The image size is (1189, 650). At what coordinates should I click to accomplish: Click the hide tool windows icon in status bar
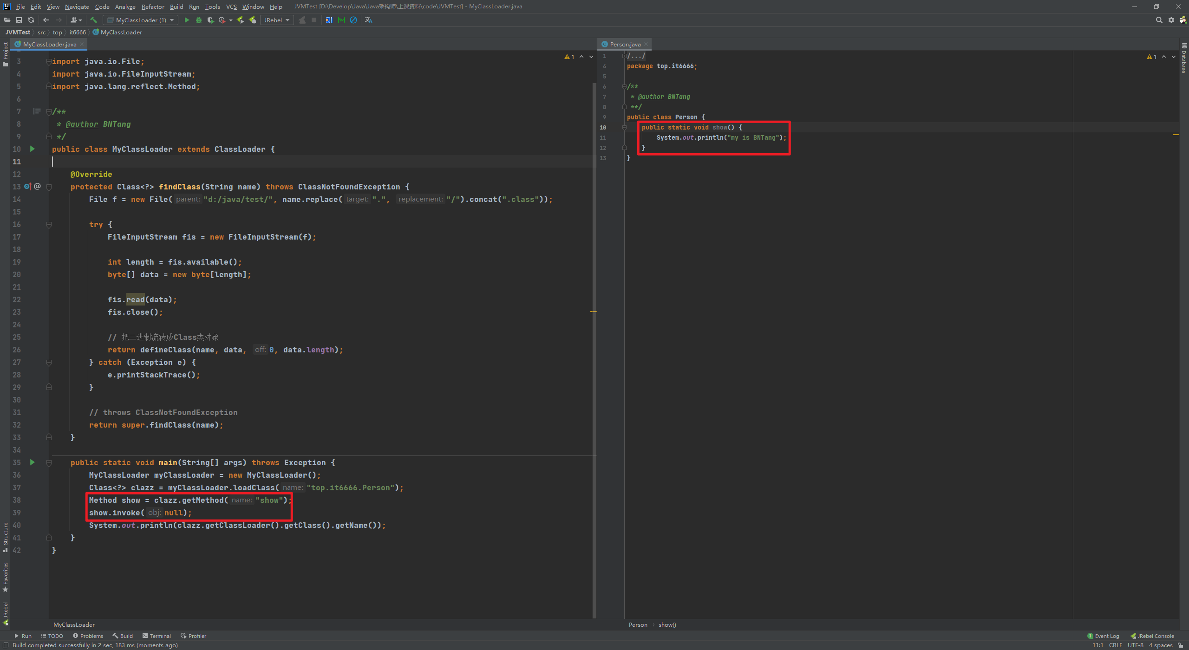point(6,645)
